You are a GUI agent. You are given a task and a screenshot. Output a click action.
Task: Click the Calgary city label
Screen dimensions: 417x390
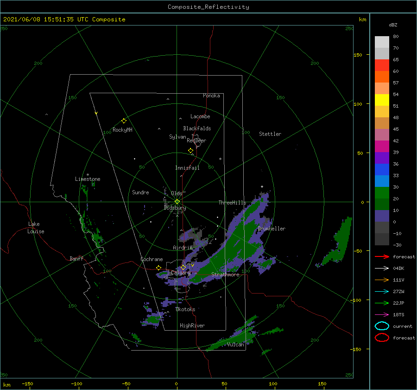pos(181,273)
